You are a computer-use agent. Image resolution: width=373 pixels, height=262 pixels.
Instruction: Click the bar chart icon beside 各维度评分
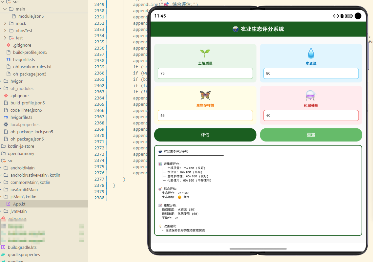point(160,164)
